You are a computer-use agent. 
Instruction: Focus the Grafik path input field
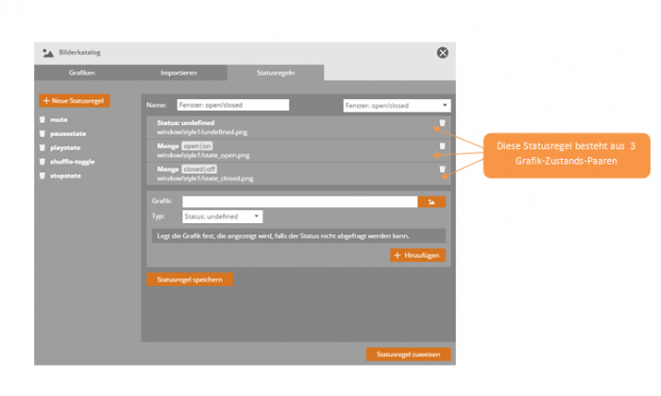click(x=299, y=201)
